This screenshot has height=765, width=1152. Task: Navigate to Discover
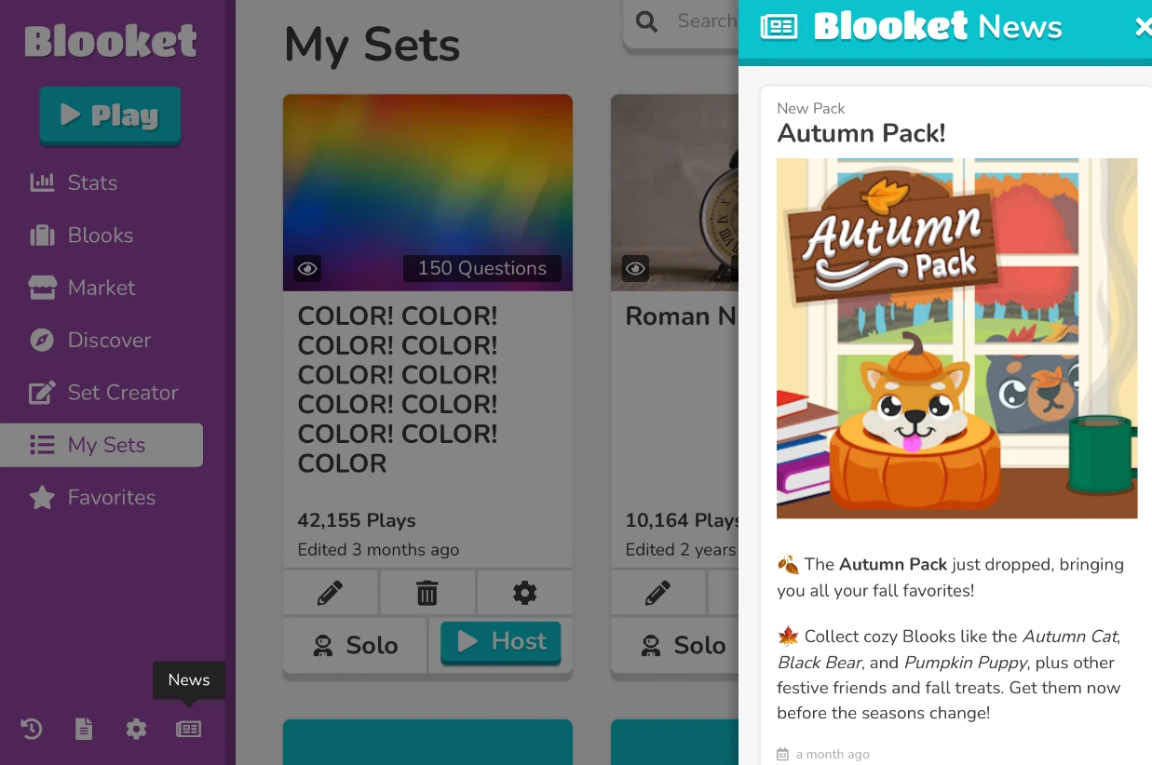pyautogui.click(x=109, y=340)
